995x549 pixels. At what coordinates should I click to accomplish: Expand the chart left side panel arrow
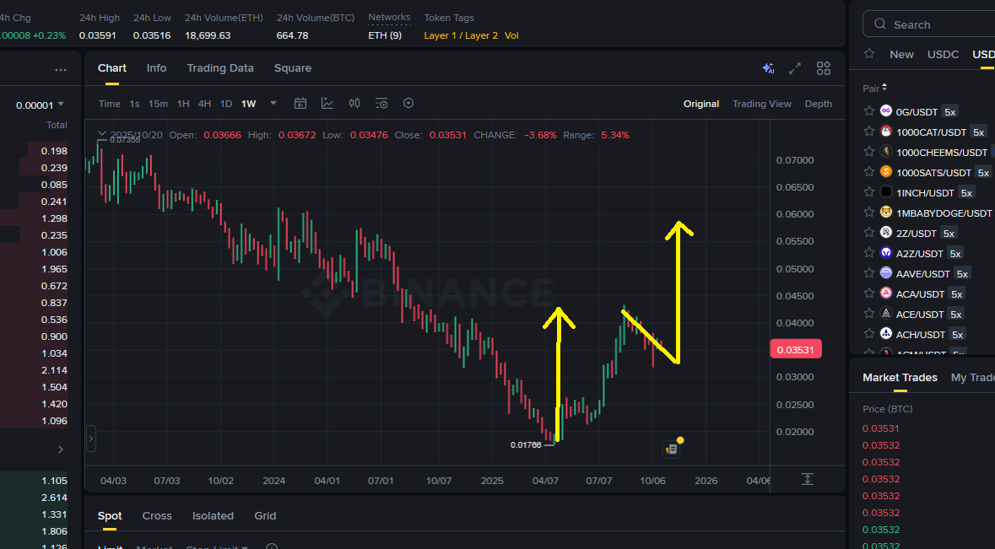(x=91, y=438)
